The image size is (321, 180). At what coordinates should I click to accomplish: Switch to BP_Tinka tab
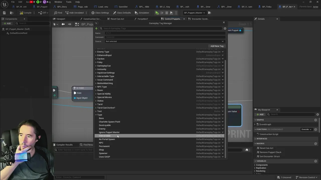point(265,7)
